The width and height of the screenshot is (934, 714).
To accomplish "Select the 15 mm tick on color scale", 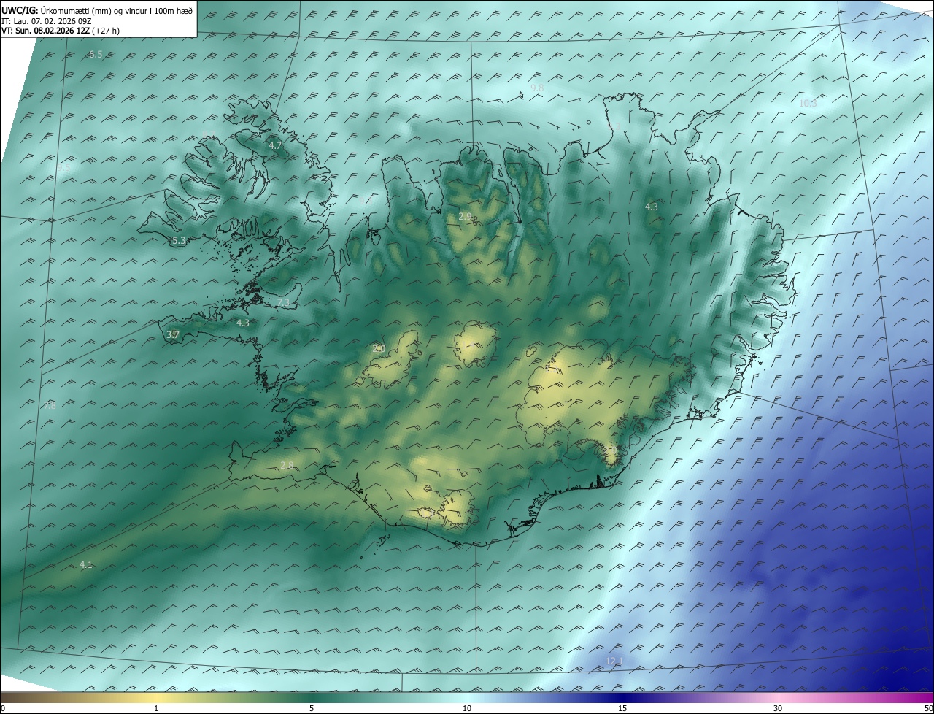I will click(x=622, y=708).
